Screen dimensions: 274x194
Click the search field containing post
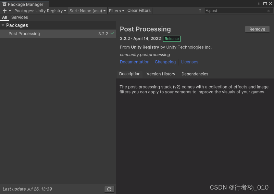tap(238, 11)
